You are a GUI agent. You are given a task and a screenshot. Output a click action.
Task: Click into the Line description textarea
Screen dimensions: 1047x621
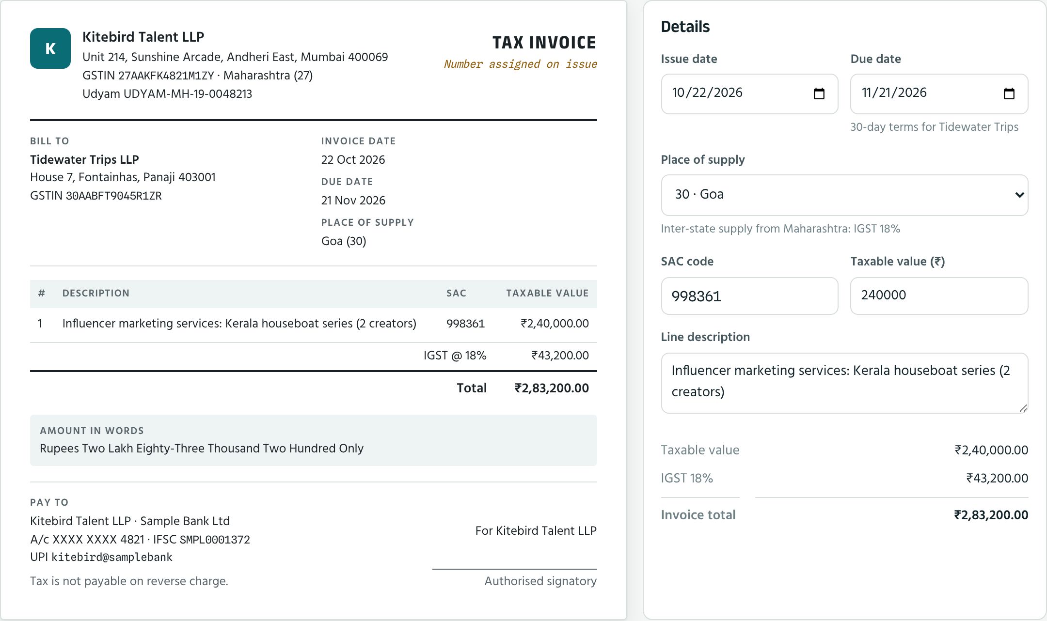coord(844,383)
